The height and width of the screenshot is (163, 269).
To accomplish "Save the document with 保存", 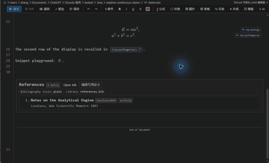I will tap(75, 9).
